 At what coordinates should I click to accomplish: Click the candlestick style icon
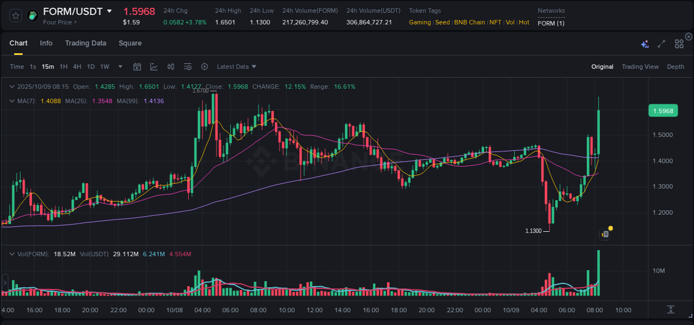pyautogui.click(x=170, y=66)
